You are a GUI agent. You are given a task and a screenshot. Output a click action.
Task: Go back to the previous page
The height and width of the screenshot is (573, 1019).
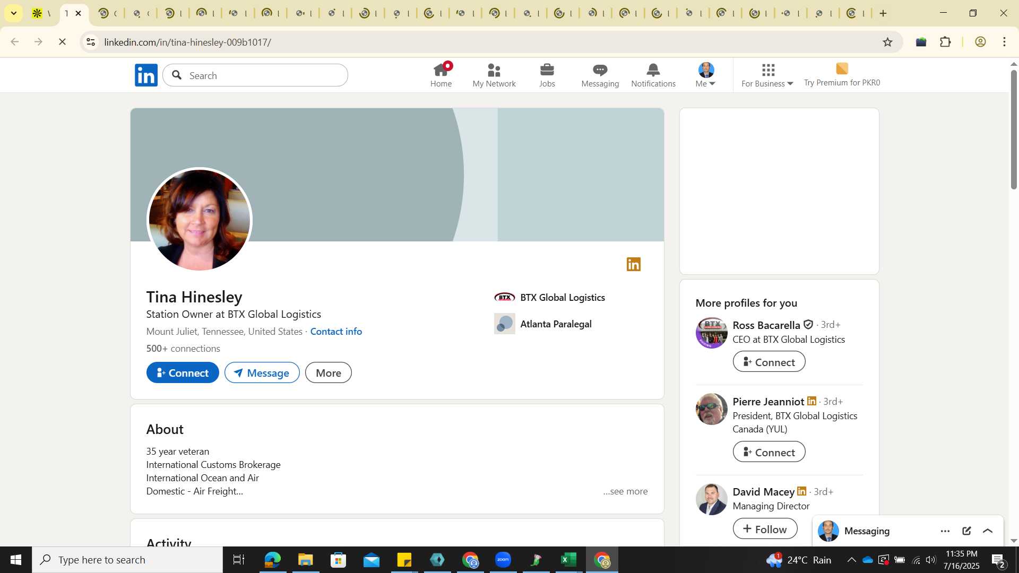[14, 42]
